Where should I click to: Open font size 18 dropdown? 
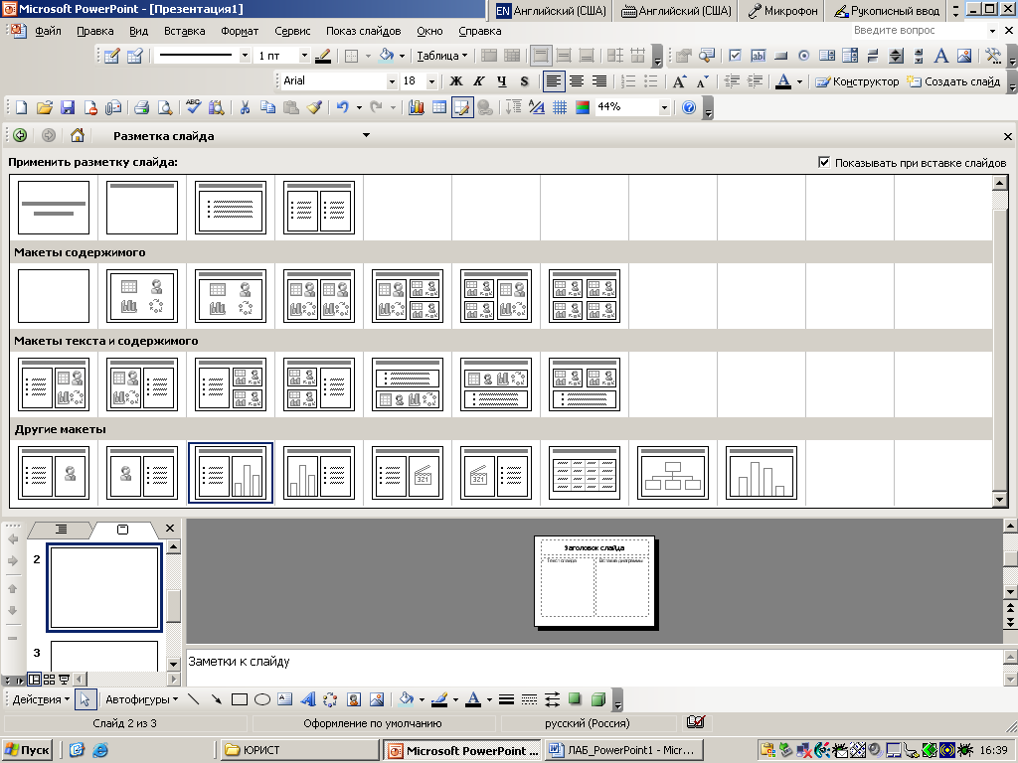pos(431,81)
